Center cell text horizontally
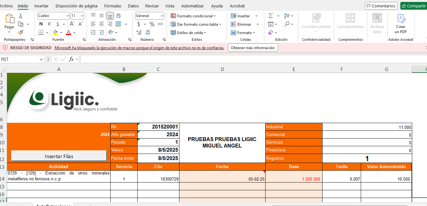The width and height of the screenshot is (427, 206). 102,24
